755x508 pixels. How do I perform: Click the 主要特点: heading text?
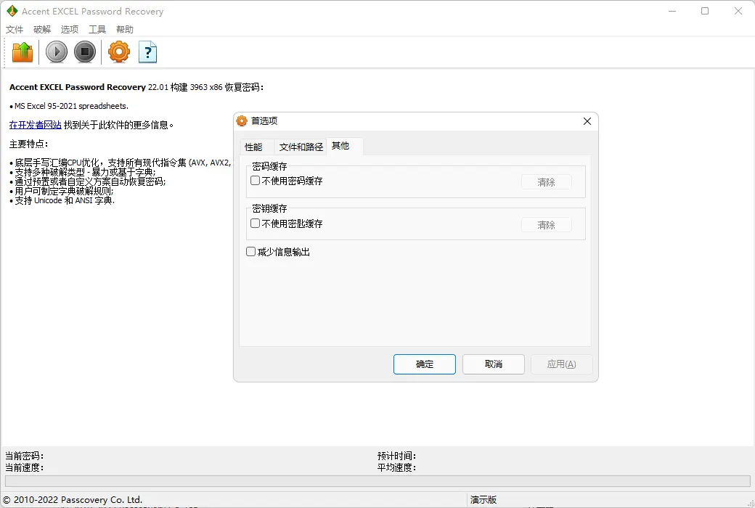tap(28, 144)
